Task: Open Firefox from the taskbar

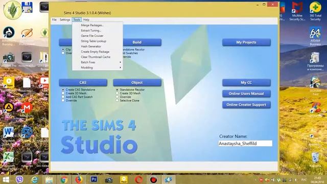Action: (x=79, y=179)
